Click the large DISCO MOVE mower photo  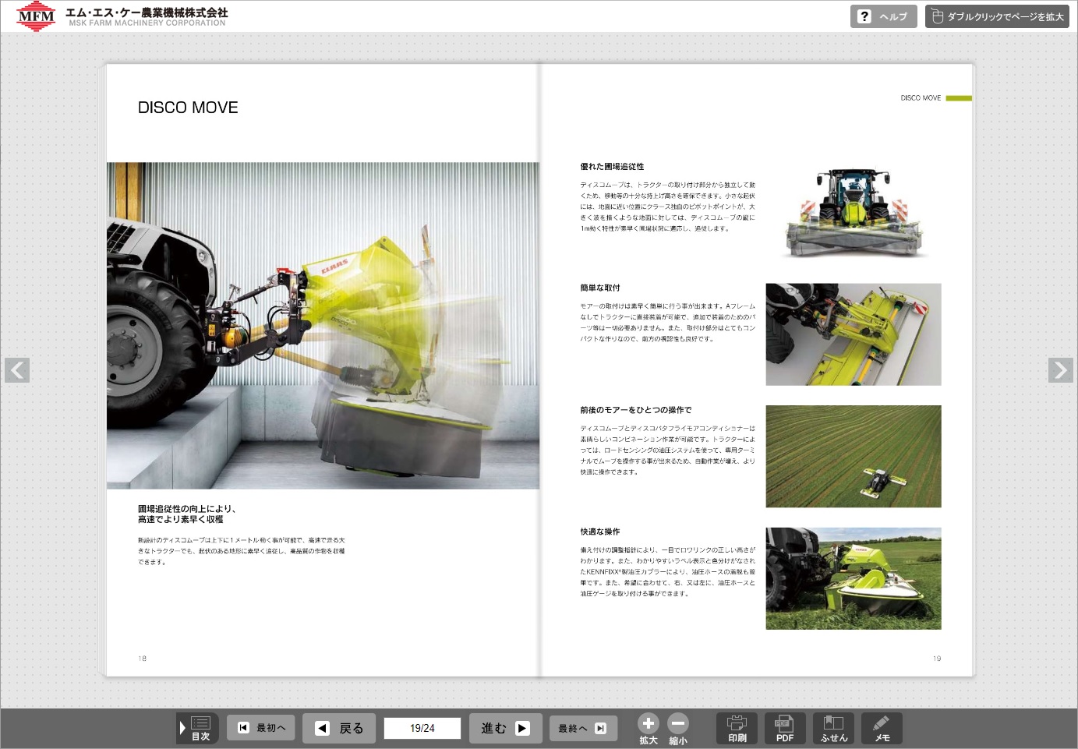click(323, 326)
